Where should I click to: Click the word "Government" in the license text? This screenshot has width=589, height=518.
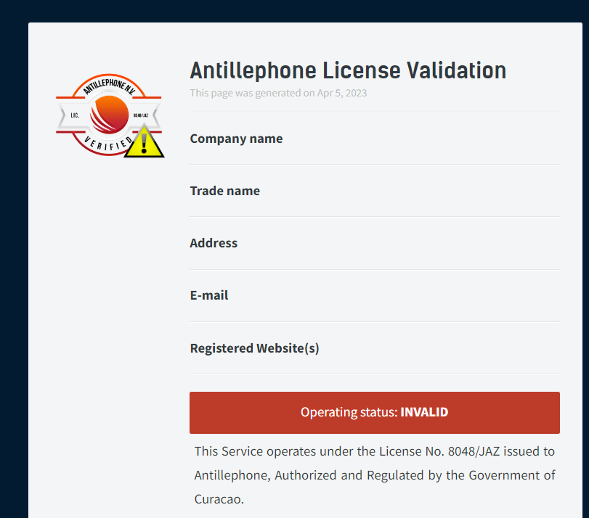pos(503,476)
